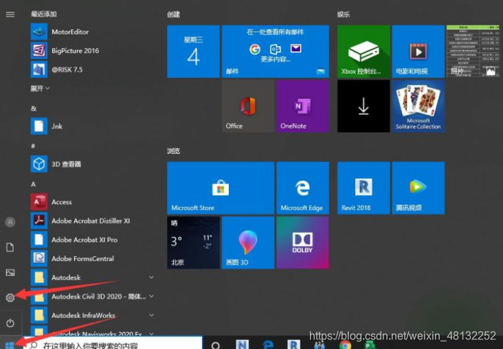Expand the recently added list
Viewport: 503px width, 349px height.
click(40, 88)
